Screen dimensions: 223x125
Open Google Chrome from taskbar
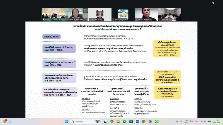tap(144, 122)
